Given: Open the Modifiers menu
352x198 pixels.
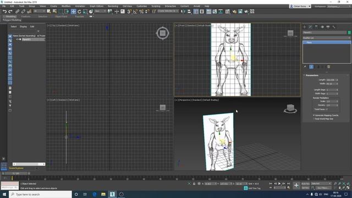Looking at the screenshot, I should pos(66,6).
